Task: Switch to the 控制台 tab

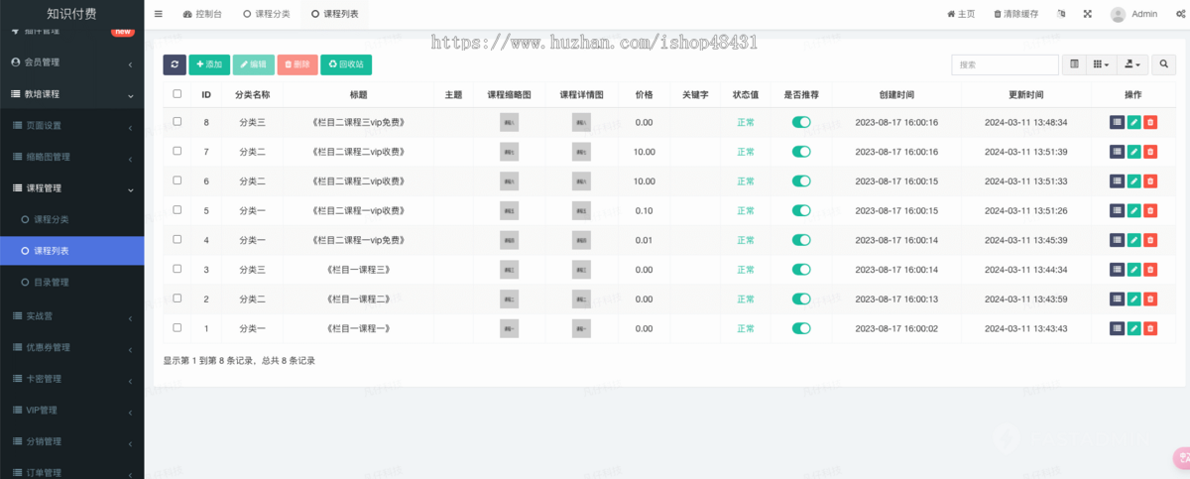Action: [x=202, y=14]
